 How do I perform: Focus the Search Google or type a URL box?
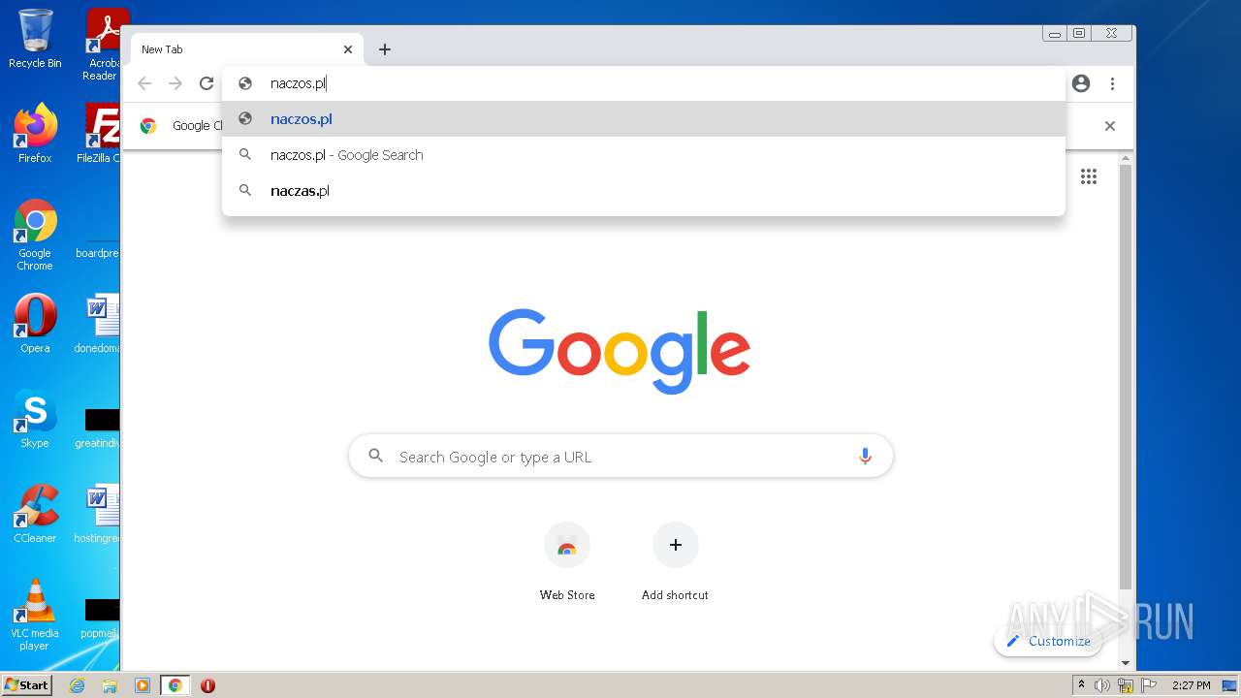click(620, 457)
